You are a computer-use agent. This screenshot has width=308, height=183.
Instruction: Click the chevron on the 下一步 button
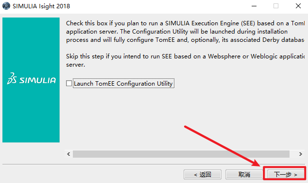(296, 175)
